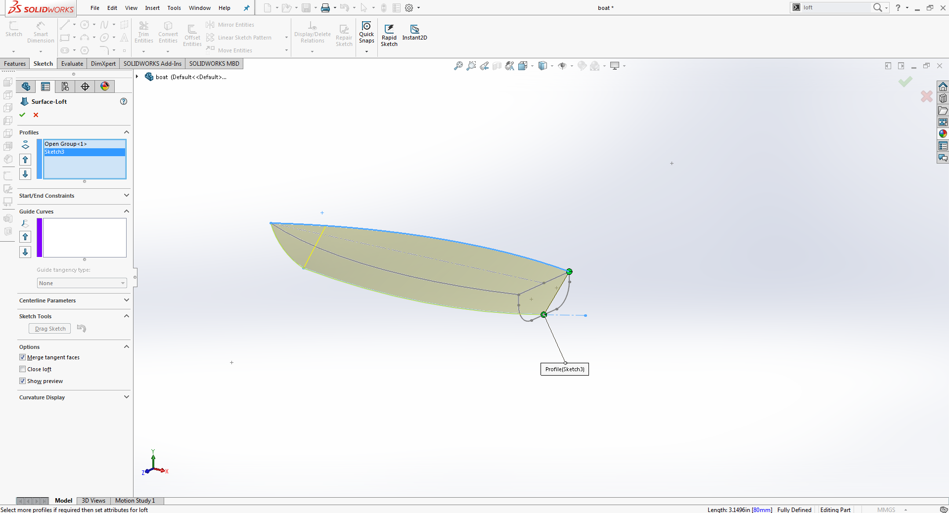This screenshot has width=949, height=513.
Task: Cancel Surface-Loft with the red X
Action: [36, 115]
